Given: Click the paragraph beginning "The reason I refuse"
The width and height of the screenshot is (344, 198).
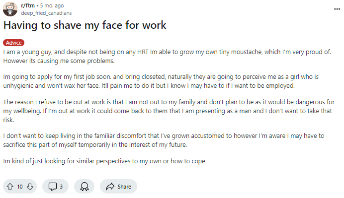Looking at the screenshot, I should [169, 111].
